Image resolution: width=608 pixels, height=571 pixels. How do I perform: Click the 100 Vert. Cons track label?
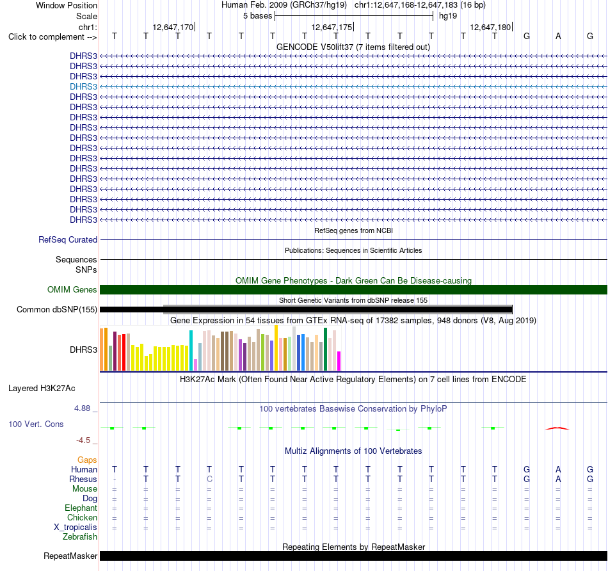click(x=36, y=424)
